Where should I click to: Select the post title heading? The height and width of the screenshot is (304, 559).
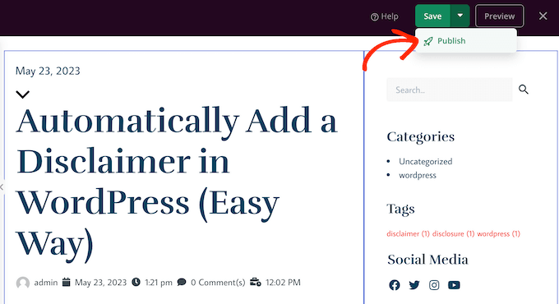(x=177, y=184)
